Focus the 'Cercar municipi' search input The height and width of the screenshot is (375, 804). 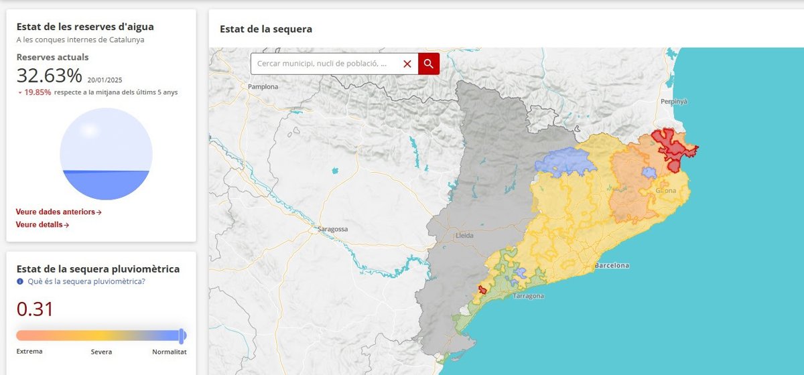click(x=325, y=64)
